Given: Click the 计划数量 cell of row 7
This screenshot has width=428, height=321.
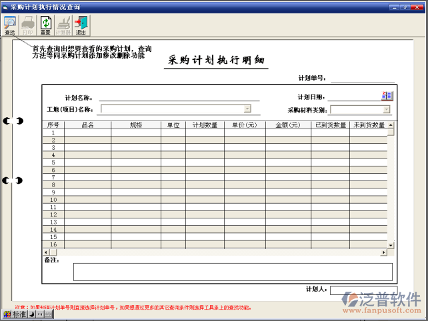Looking at the screenshot, I should [205, 177].
